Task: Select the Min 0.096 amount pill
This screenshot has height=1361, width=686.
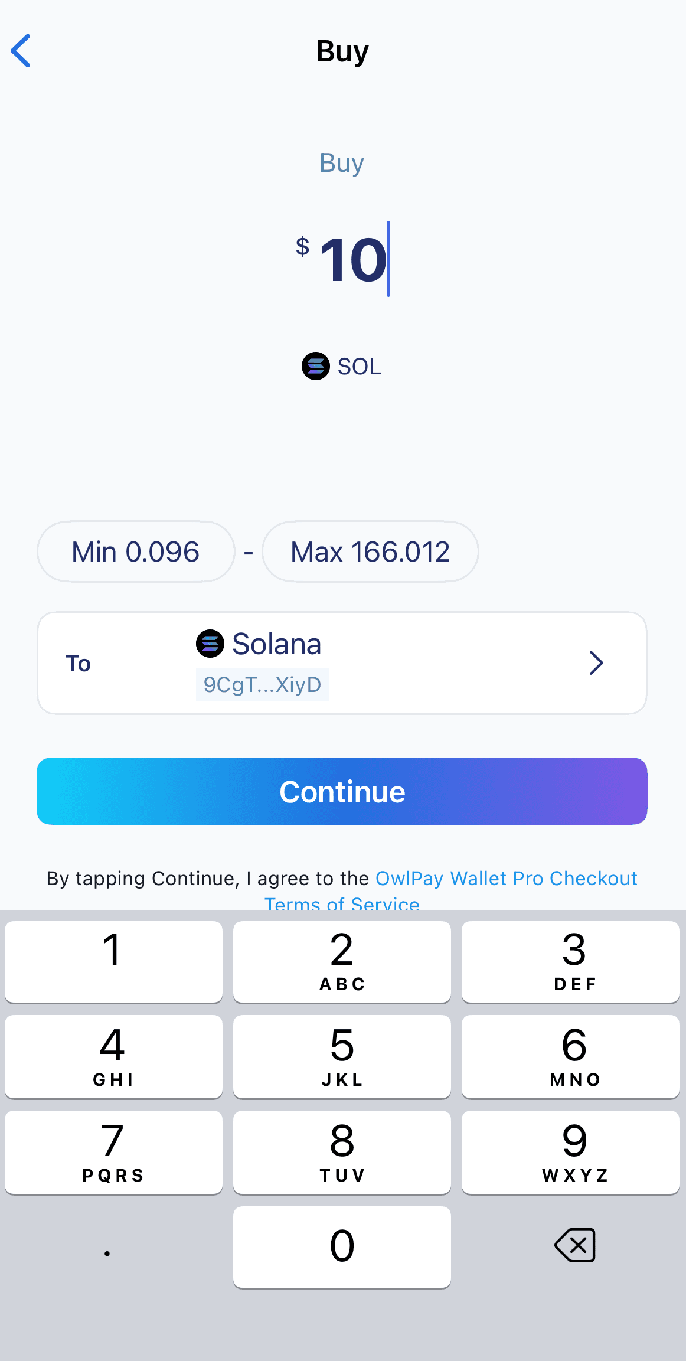Action: [136, 551]
